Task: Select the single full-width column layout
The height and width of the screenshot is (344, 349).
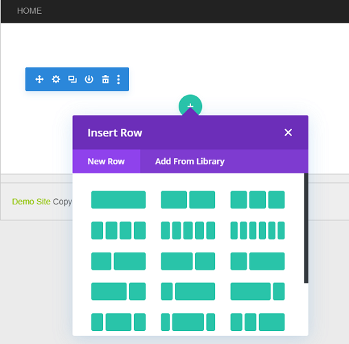Action: click(118, 200)
